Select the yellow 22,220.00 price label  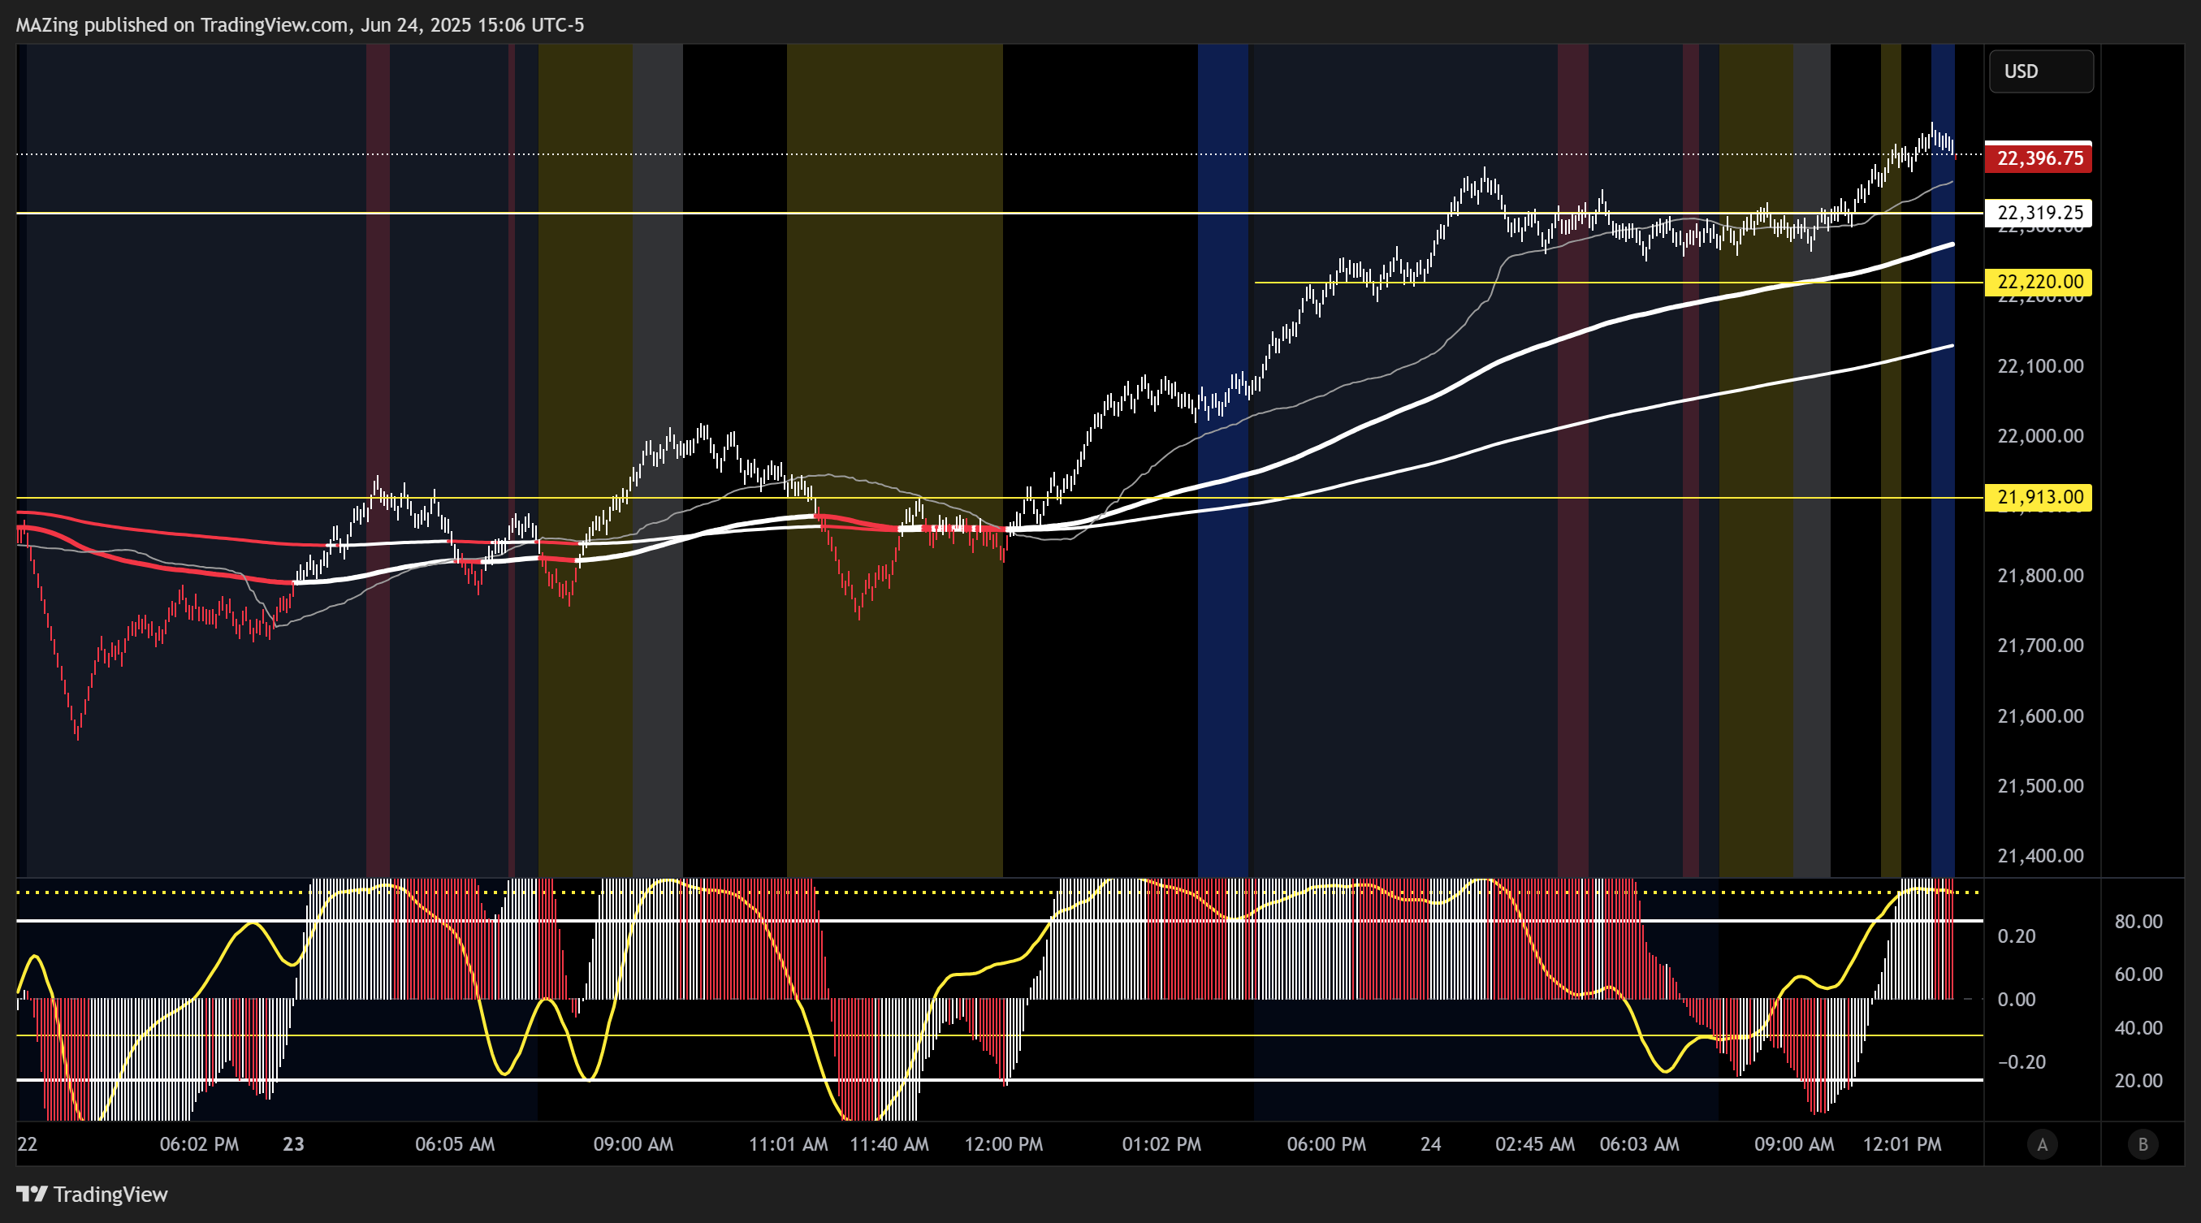(x=2039, y=281)
